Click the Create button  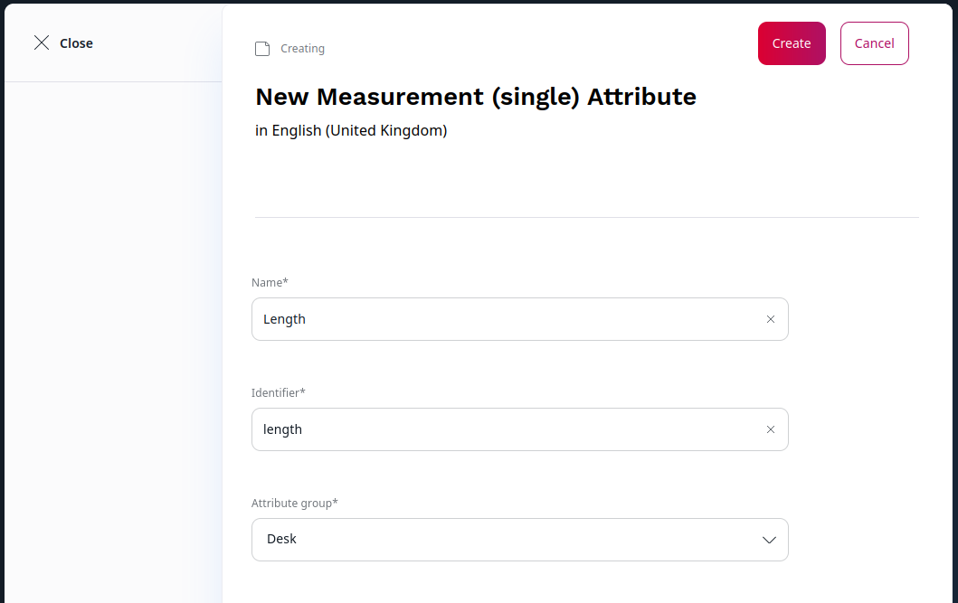click(x=792, y=43)
